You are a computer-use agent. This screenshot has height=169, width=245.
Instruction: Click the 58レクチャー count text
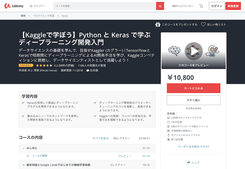122,138
